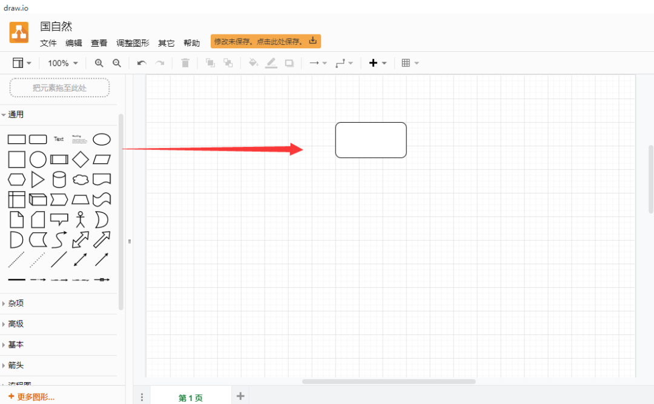Toggle the shadow toolbar icon
654x404 pixels.
click(289, 63)
